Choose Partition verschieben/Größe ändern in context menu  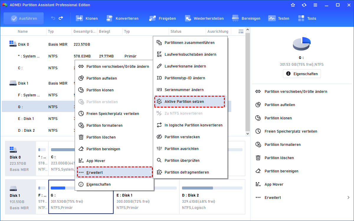coord(114,67)
